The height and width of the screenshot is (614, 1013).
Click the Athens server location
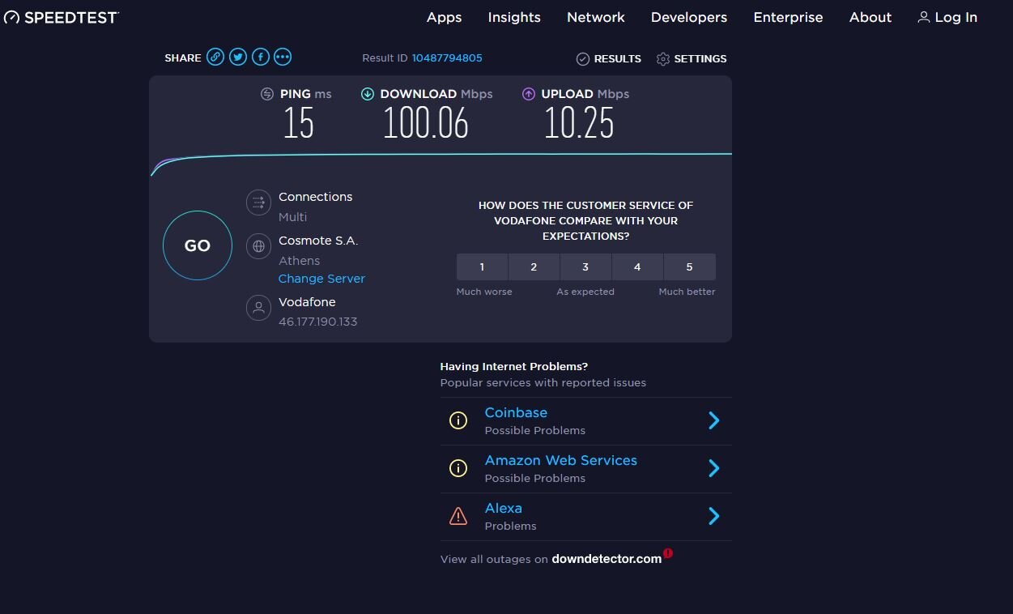[299, 261]
